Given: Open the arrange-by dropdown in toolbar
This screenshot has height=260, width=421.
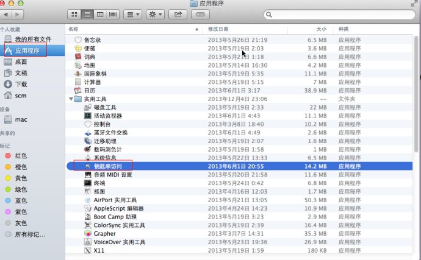Looking at the screenshot, I should click(x=132, y=15).
